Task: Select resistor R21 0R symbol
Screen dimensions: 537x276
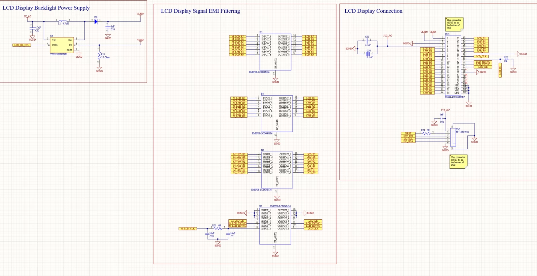Action: coord(427,133)
